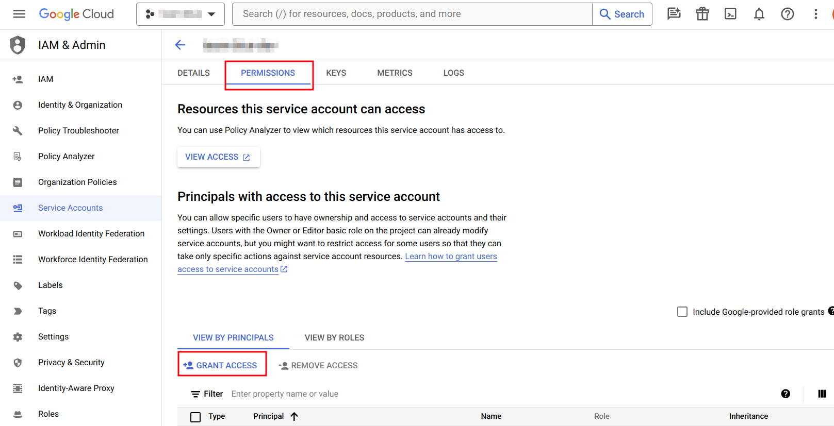The height and width of the screenshot is (426, 834).
Task: Sort by Principal column arrow
Action: click(294, 416)
